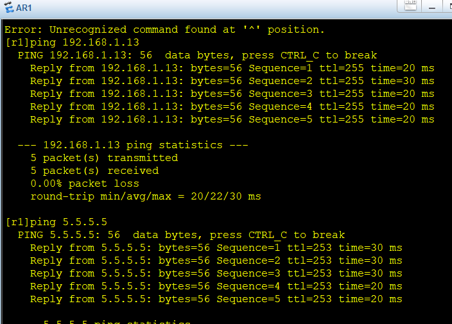Image resolution: width=452 pixels, height=324 pixels.
Task: Click the 'PING 192.168.1.13: 56 data bytes' line
Action: click(197, 55)
